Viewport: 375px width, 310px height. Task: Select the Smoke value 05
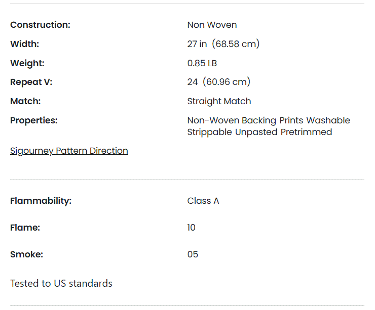[193, 254]
